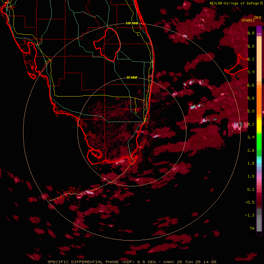Image resolution: width=264 pixels, height=264 pixels.
Task: Click the 7.4 legend value
Action: pos(251,72)
